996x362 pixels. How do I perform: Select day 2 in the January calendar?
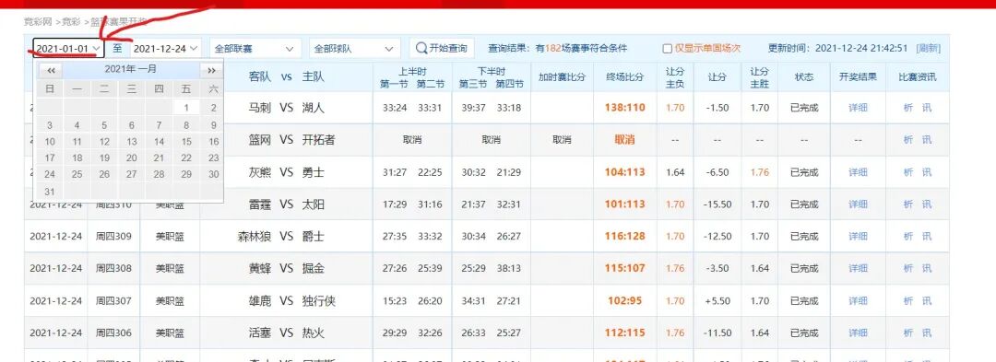(213, 108)
